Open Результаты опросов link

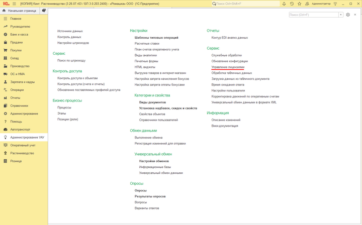(x=150, y=196)
